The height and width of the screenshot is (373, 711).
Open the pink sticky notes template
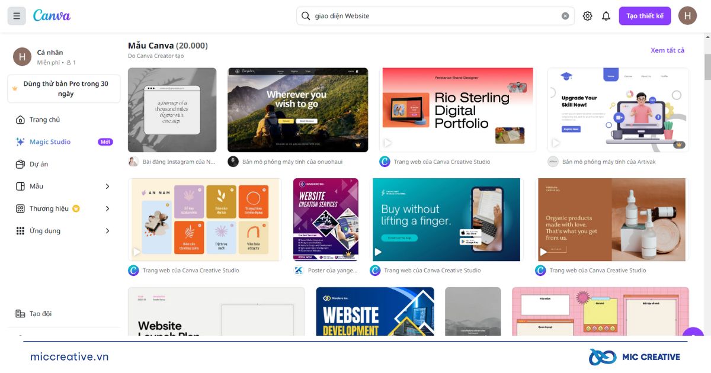tap(600, 311)
